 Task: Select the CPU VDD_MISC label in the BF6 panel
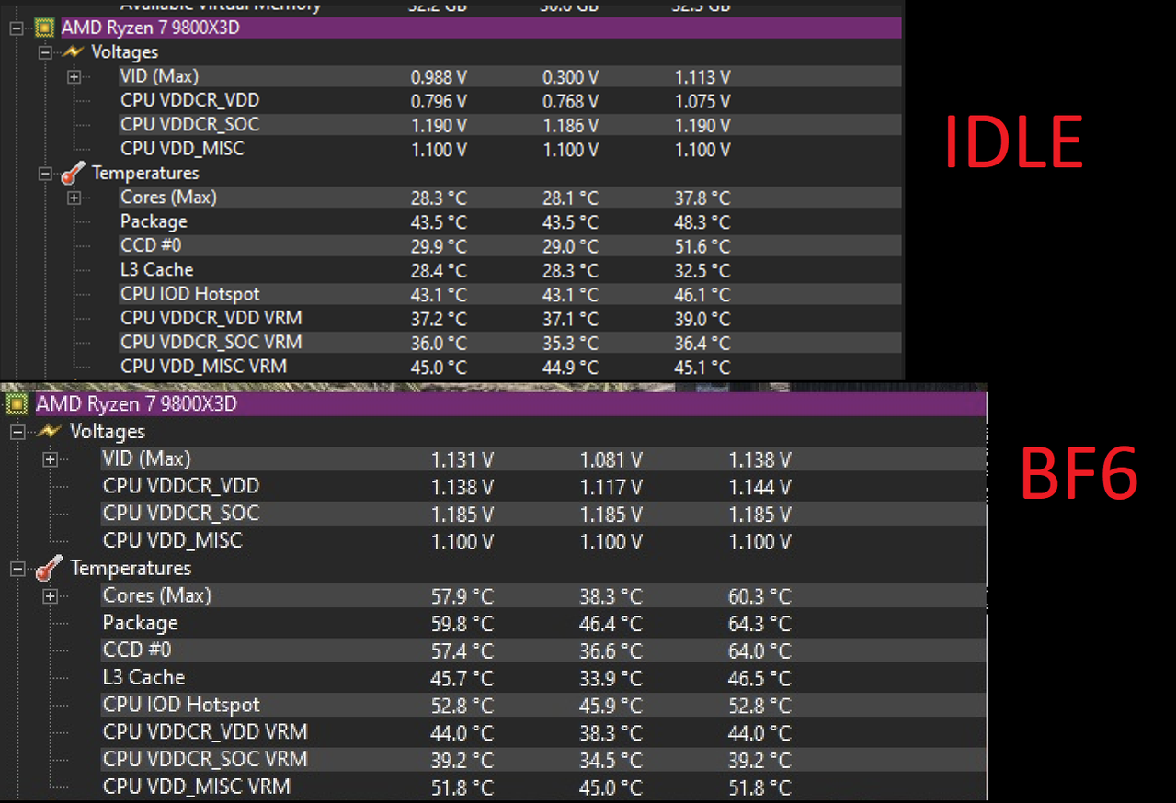(173, 541)
